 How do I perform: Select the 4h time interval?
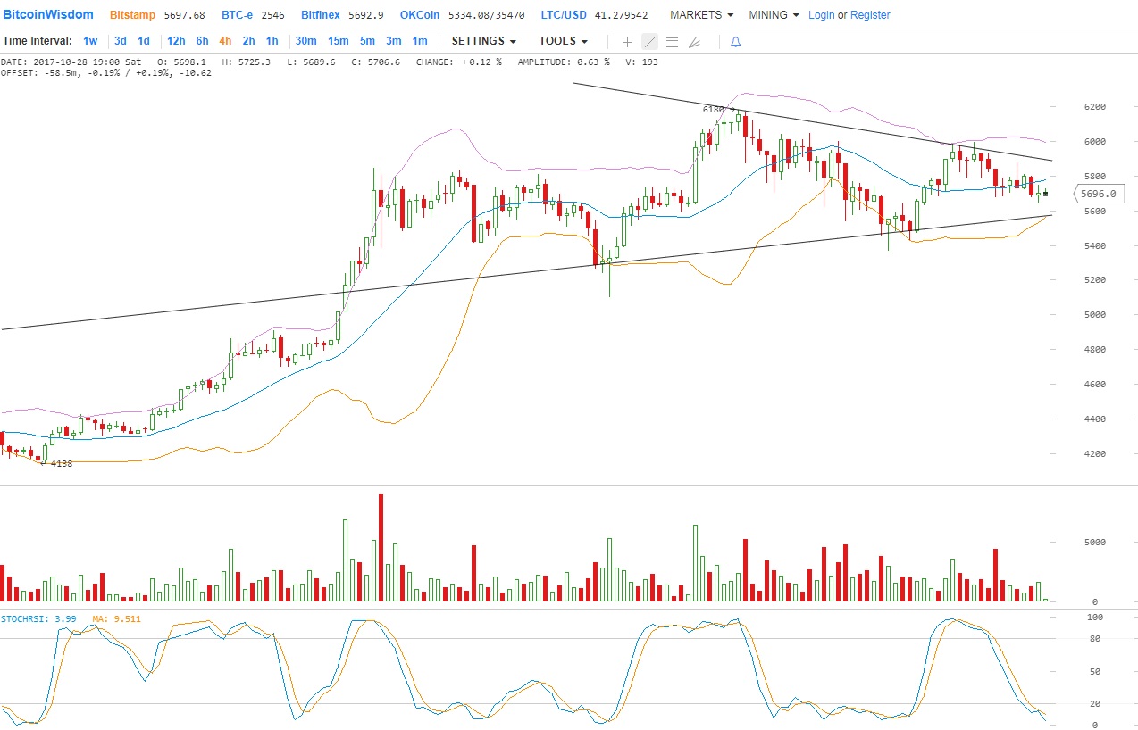225,41
